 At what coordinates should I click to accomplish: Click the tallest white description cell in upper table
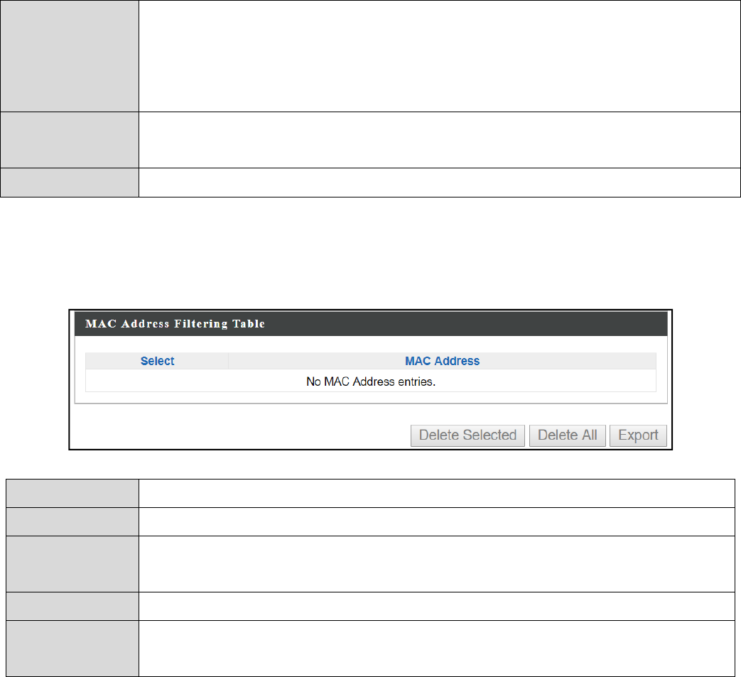(440, 55)
